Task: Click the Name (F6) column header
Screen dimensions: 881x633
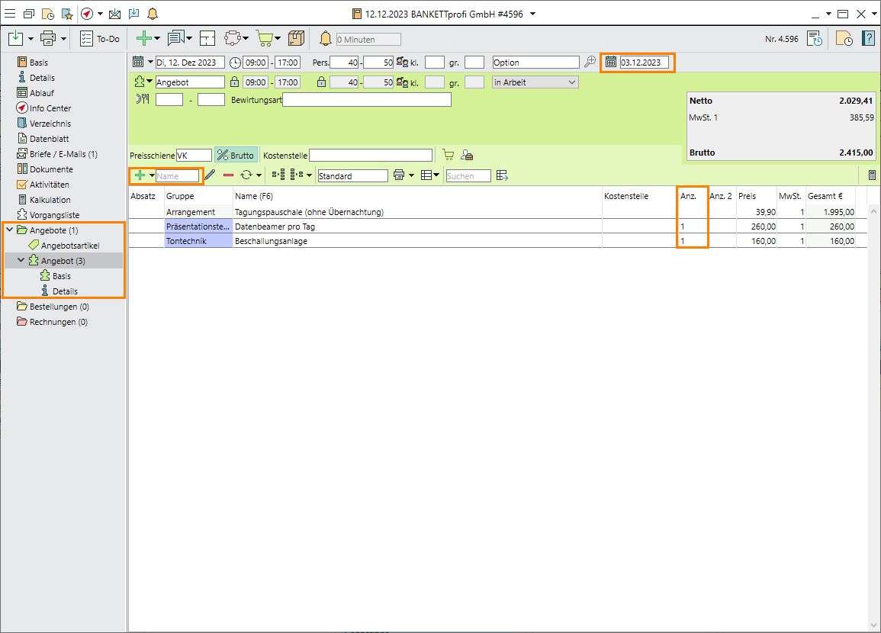Action: [x=254, y=196]
